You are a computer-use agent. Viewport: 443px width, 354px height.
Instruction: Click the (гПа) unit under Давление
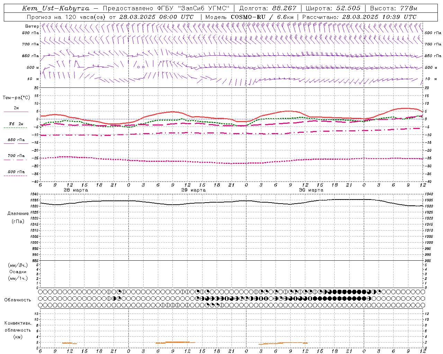coord(18,221)
